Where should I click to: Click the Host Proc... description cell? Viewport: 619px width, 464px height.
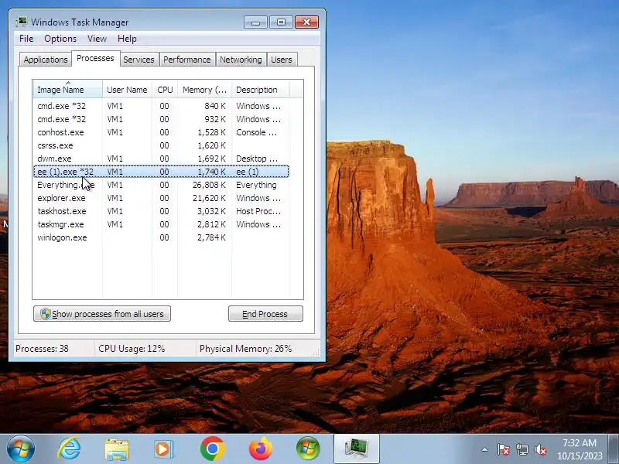pyautogui.click(x=258, y=211)
